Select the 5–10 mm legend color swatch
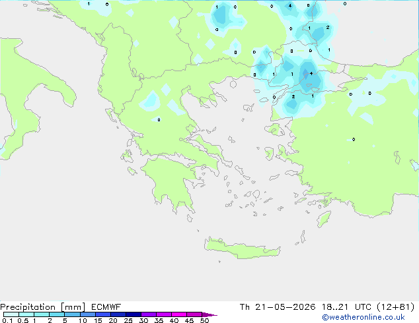The width and height of the screenshot is (419, 323). point(72,314)
